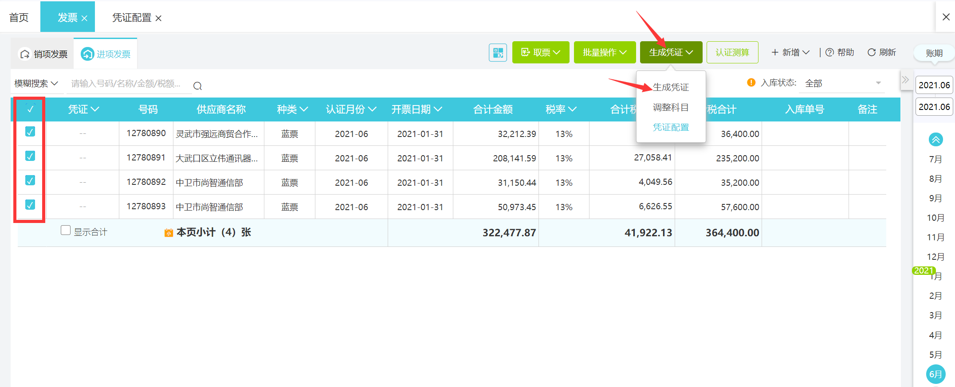Expand the side panel double-chevron icon

click(x=905, y=80)
